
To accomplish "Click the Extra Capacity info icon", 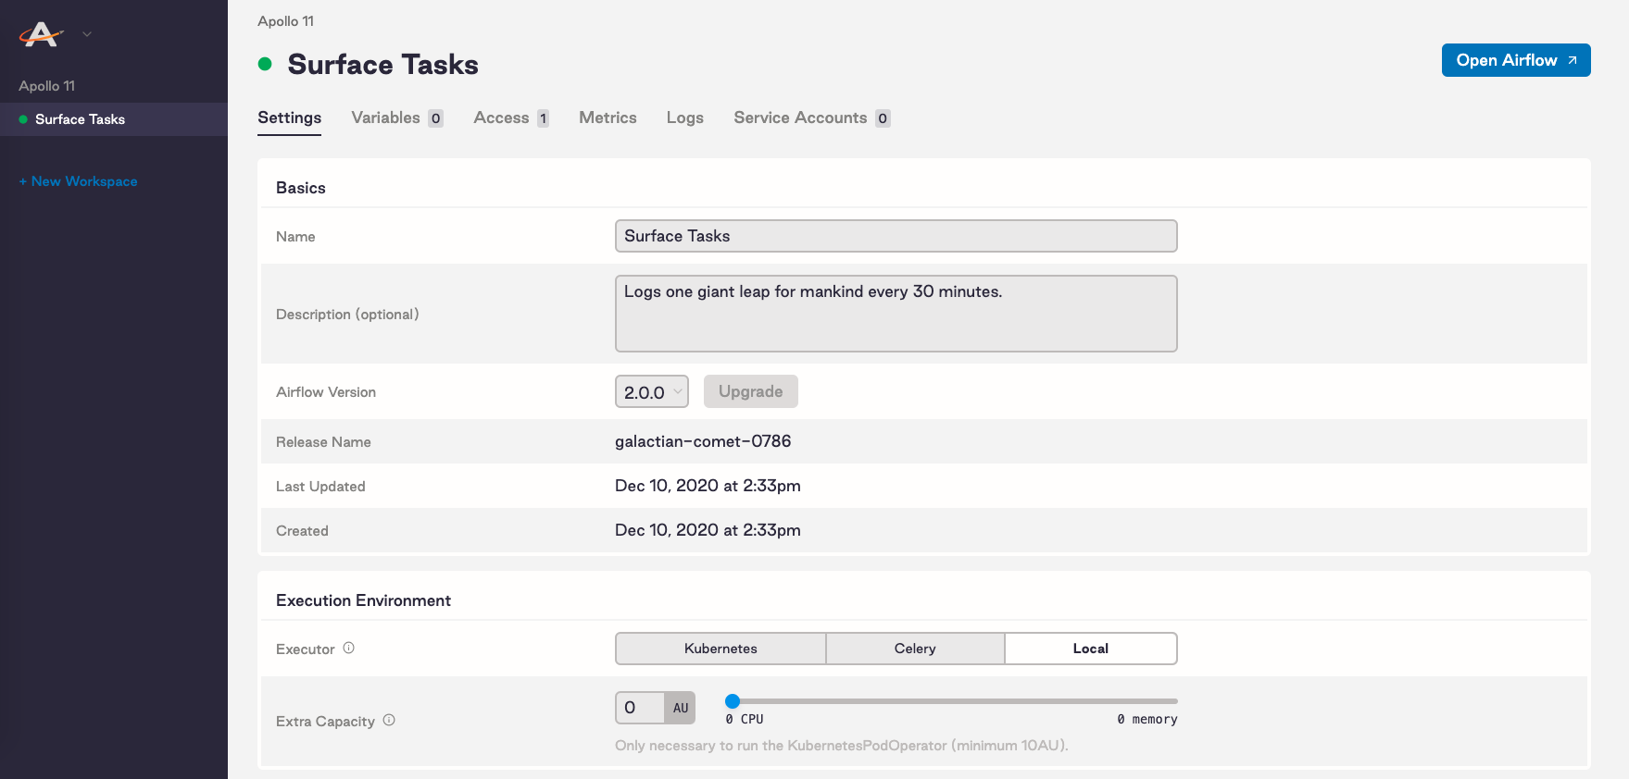I will pos(389,721).
